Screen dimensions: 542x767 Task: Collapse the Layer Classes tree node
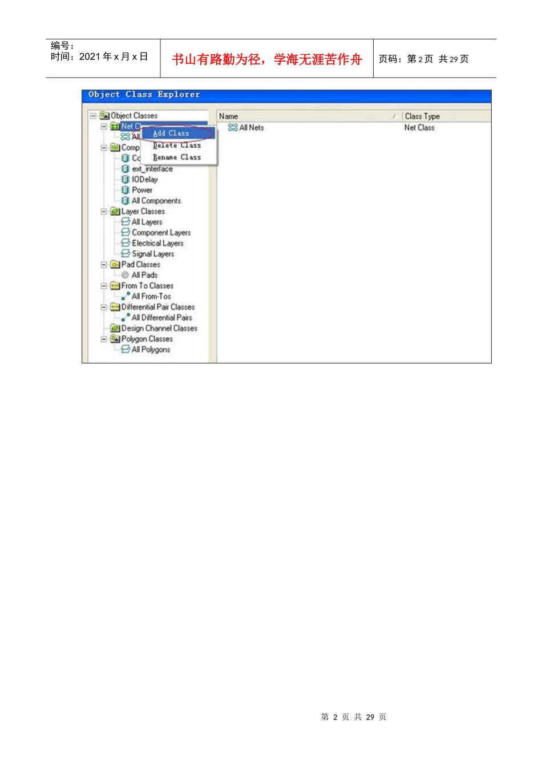(104, 211)
